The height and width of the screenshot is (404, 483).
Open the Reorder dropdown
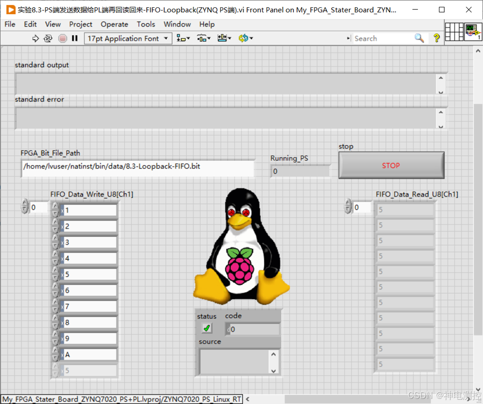[245, 38]
